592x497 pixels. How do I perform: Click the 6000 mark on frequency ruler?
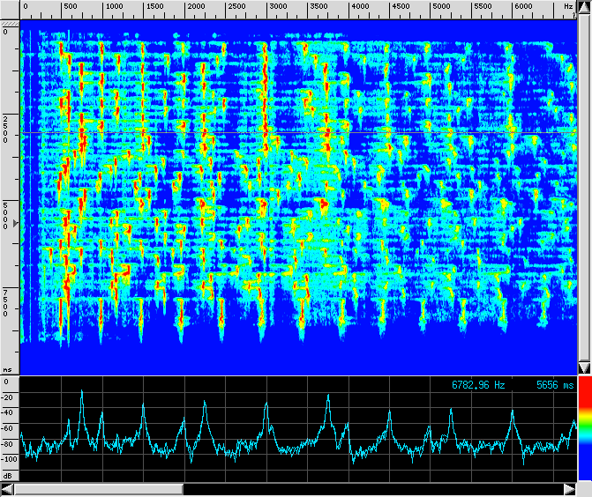tap(523, 7)
